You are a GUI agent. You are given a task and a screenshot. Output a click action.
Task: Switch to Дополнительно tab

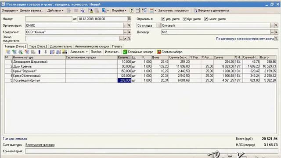[61, 46]
